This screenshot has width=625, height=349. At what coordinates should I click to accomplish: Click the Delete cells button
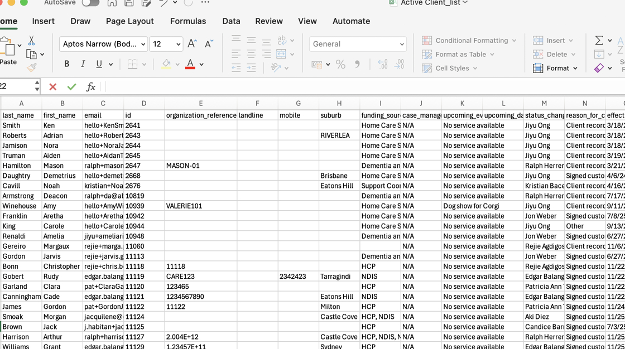554,54
